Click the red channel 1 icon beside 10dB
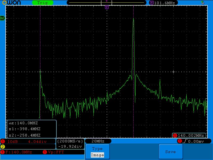This screenshot has width=213, height=160. point(3,142)
